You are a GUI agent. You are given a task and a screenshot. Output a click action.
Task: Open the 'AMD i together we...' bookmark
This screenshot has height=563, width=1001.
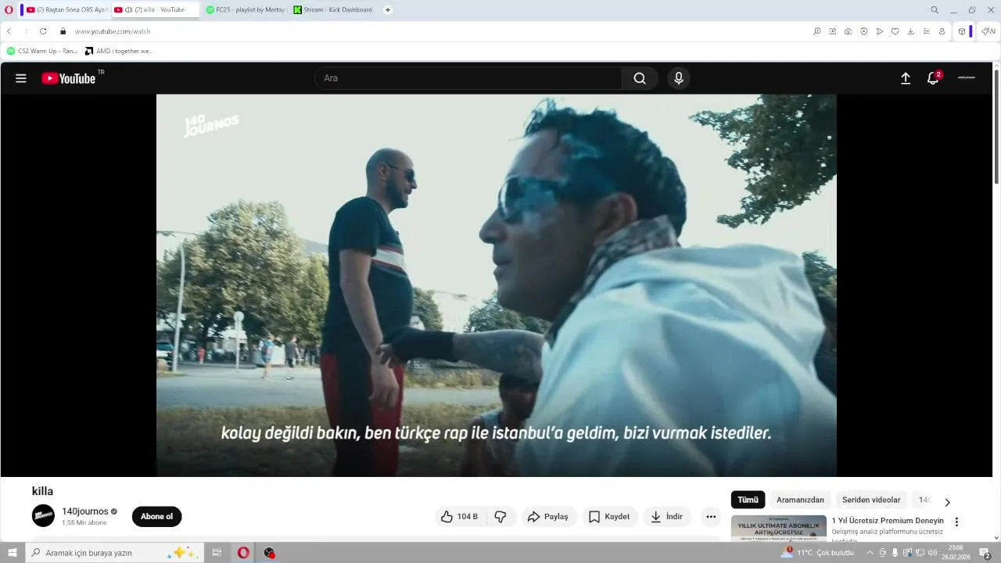(119, 51)
